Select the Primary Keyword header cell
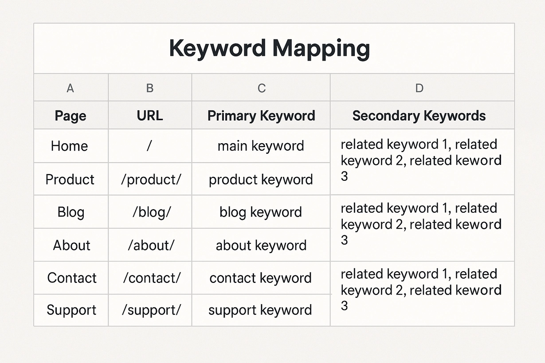 click(261, 115)
